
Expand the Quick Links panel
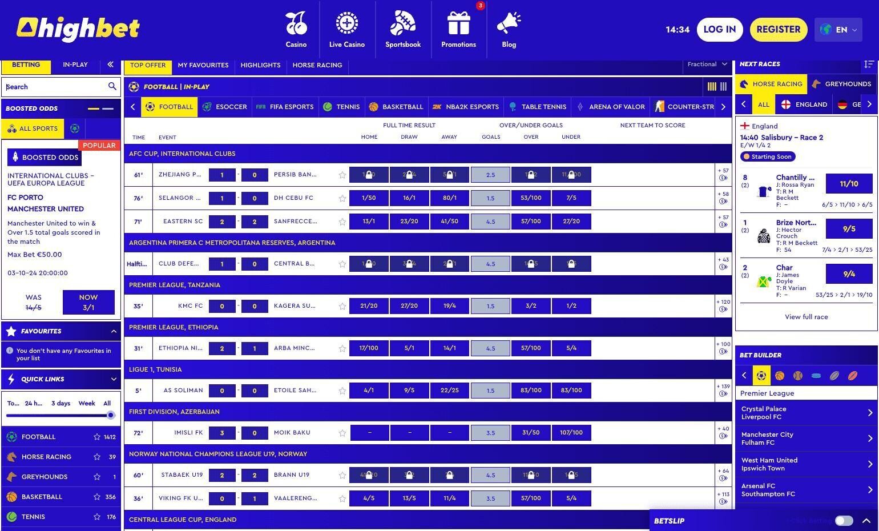pos(114,379)
